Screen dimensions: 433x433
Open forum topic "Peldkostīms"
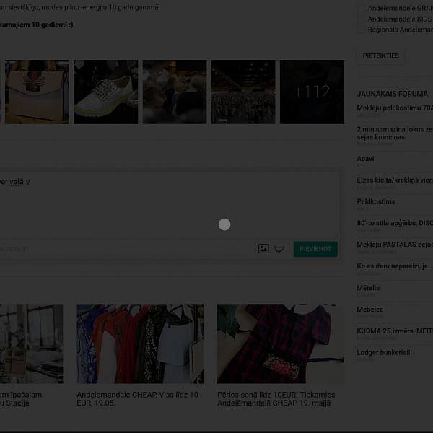375,201
